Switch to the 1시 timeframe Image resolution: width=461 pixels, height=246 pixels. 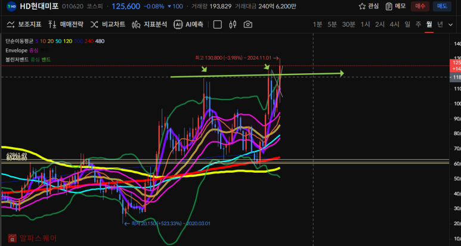pos(365,24)
